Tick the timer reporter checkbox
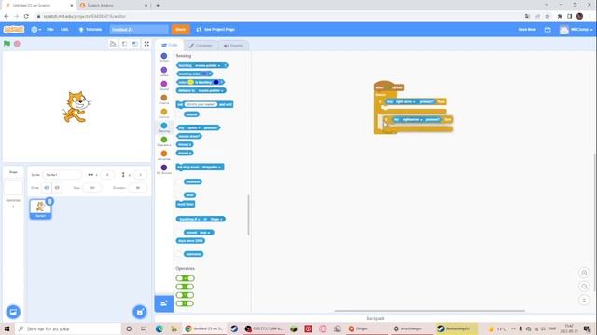This screenshot has width=597, height=335. coord(179,194)
